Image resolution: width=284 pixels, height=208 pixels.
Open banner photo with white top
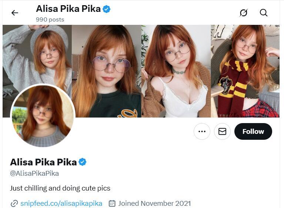pyautogui.click(x=176, y=71)
